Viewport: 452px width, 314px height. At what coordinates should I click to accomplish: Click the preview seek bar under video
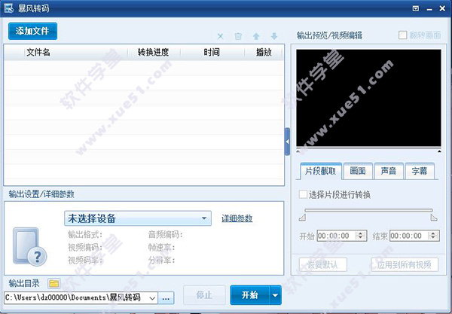(368, 148)
